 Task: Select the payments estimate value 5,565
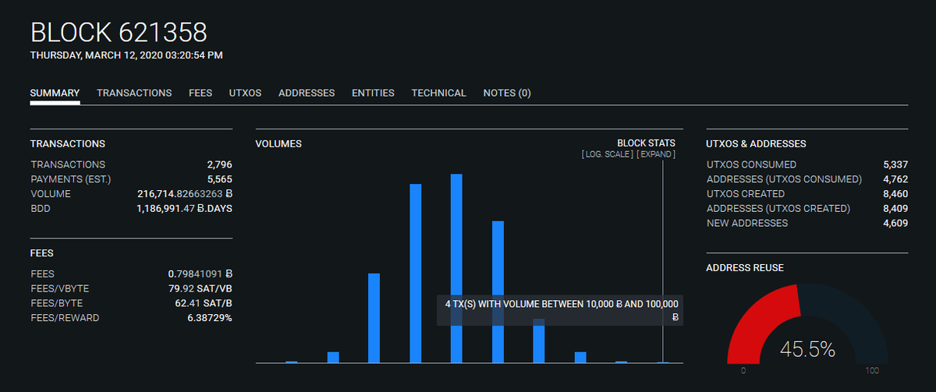pos(219,179)
